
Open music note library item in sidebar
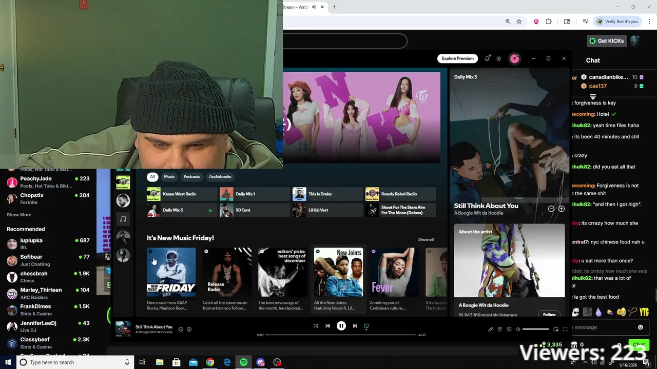[123, 219]
